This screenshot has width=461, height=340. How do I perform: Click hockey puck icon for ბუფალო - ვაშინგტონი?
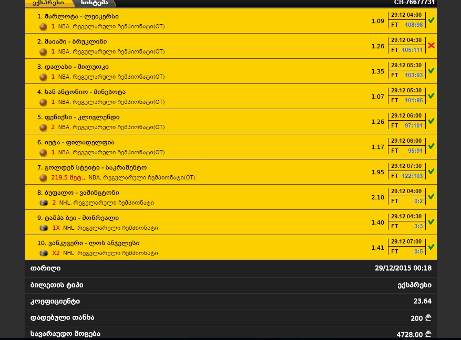tap(44, 203)
